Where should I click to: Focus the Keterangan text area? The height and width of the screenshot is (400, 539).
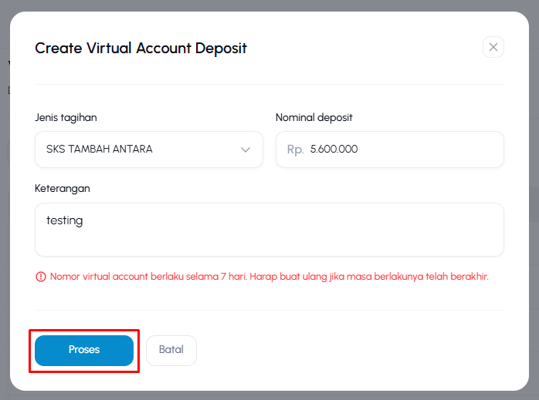(269, 230)
